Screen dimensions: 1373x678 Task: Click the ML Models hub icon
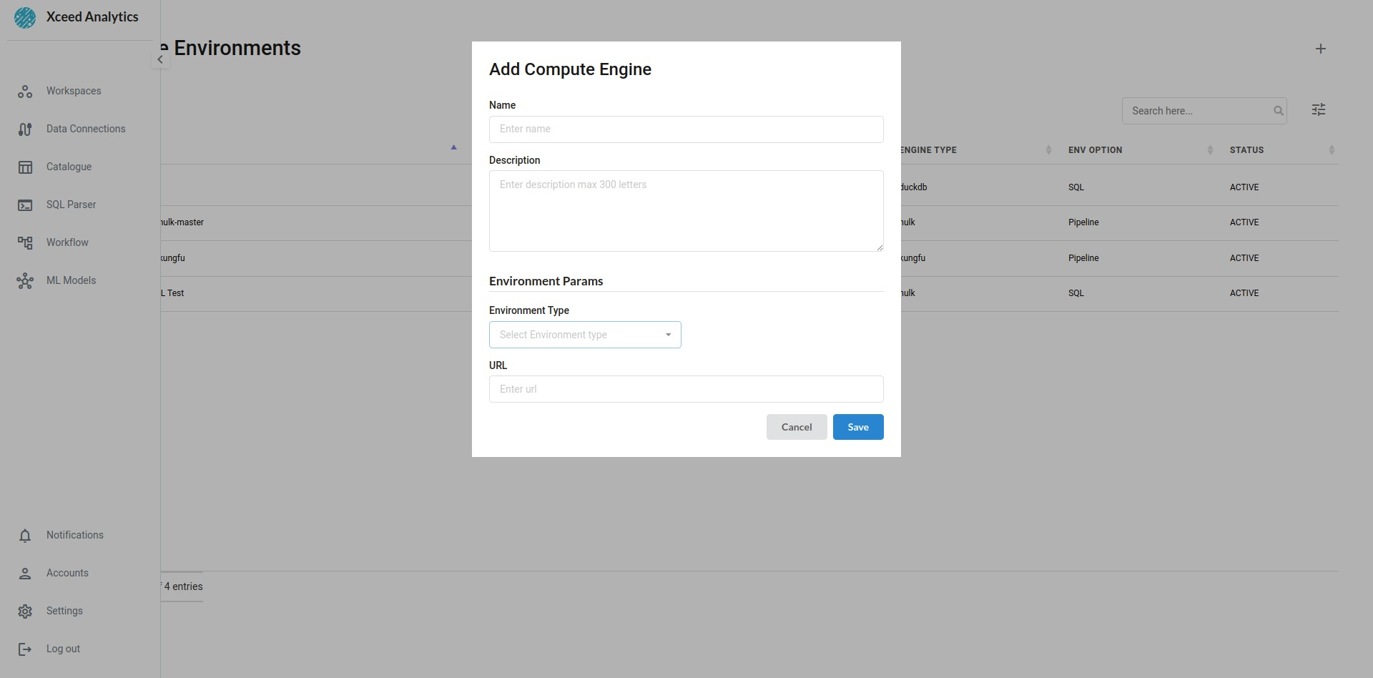[25, 281]
